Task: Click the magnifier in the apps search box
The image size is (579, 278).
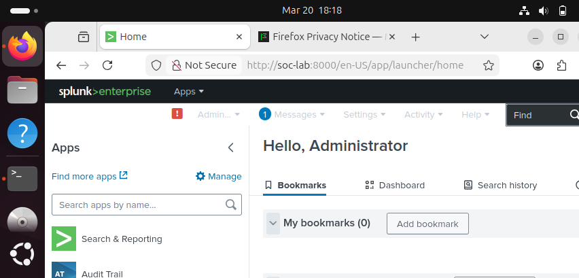Action: [231, 204]
